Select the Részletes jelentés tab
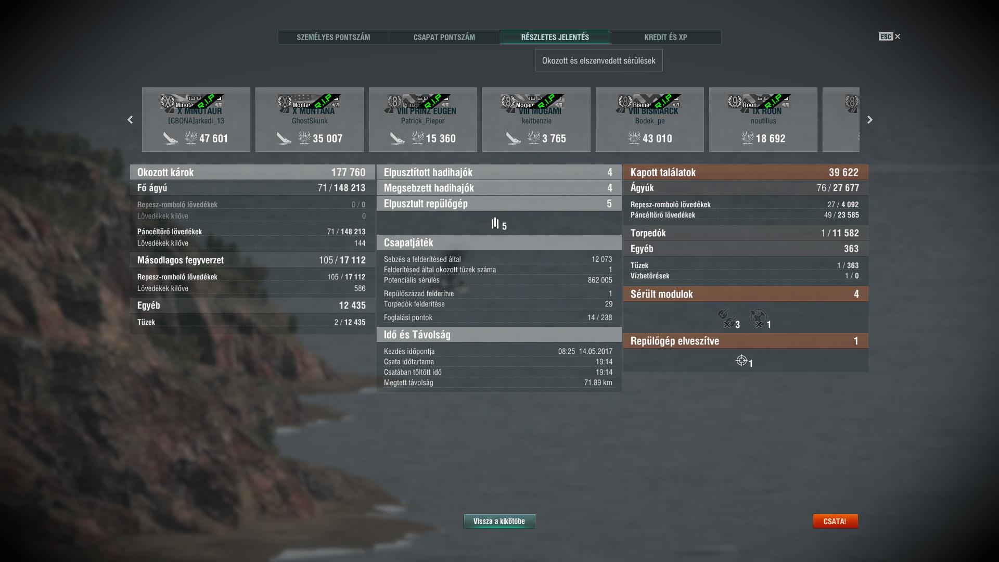The height and width of the screenshot is (562, 999). point(555,37)
